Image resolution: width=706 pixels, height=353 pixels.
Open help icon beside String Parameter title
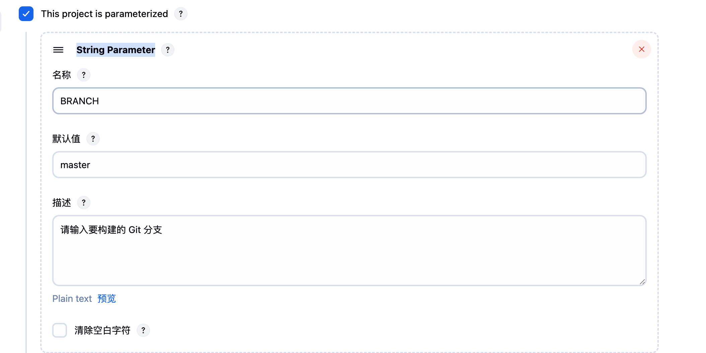168,50
